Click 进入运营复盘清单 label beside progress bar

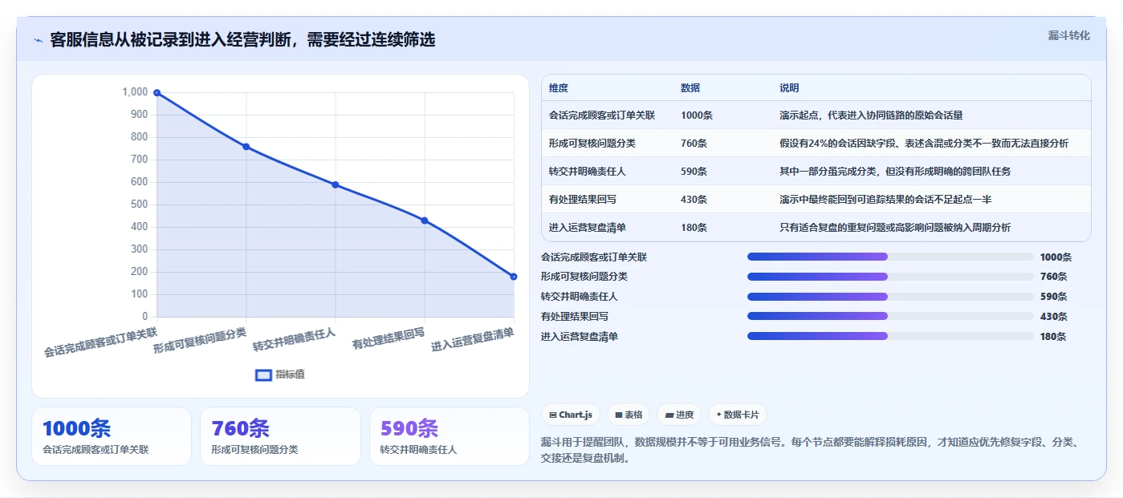tap(580, 337)
